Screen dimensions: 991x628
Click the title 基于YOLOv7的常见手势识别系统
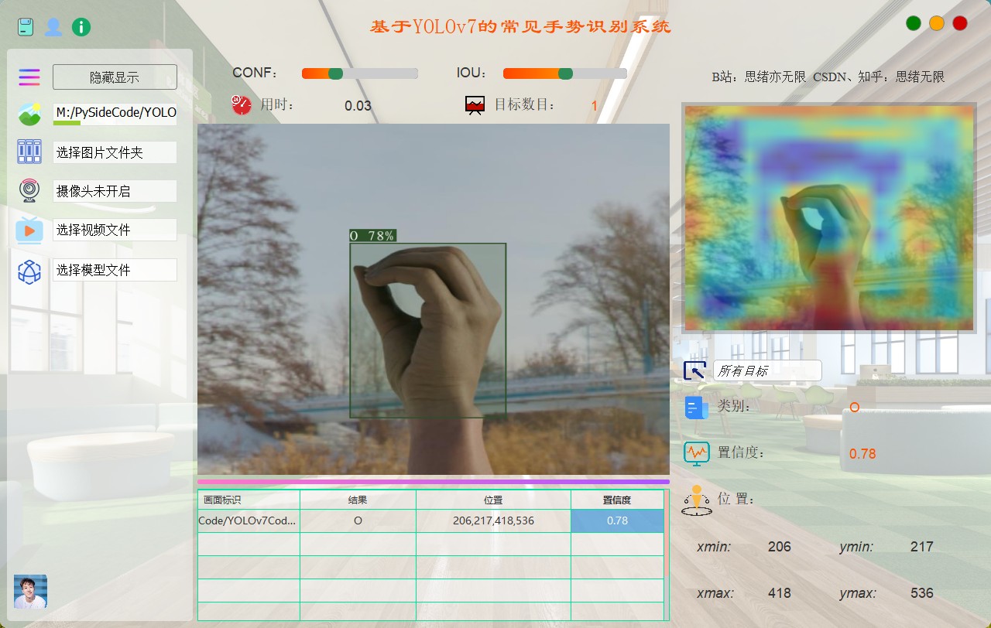[x=521, y=26]
